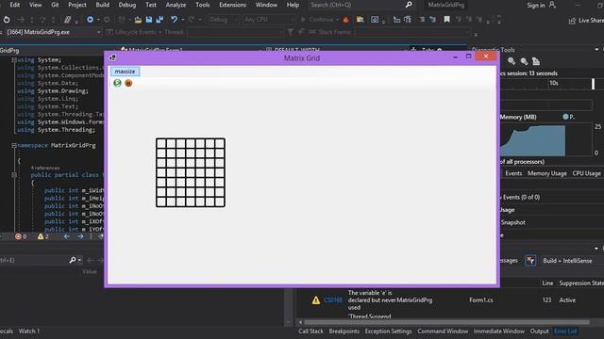Open the Window menu

266,5
